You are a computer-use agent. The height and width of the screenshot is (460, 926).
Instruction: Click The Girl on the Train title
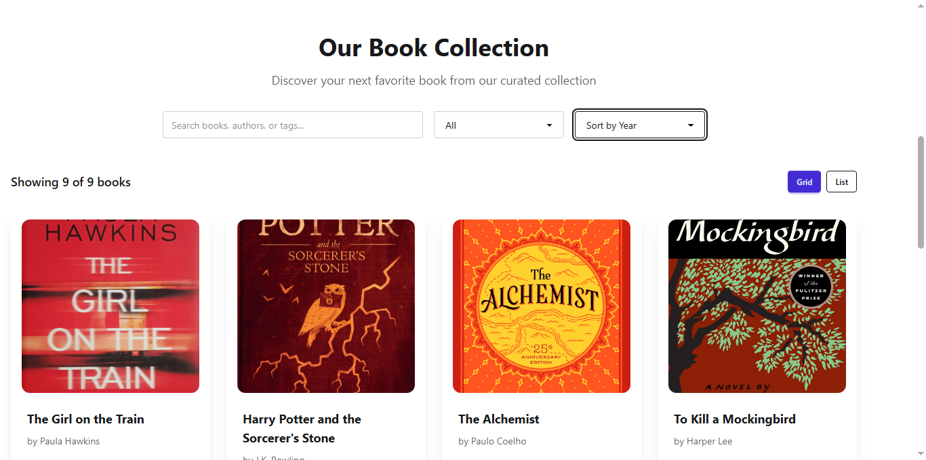pos(85,419)
